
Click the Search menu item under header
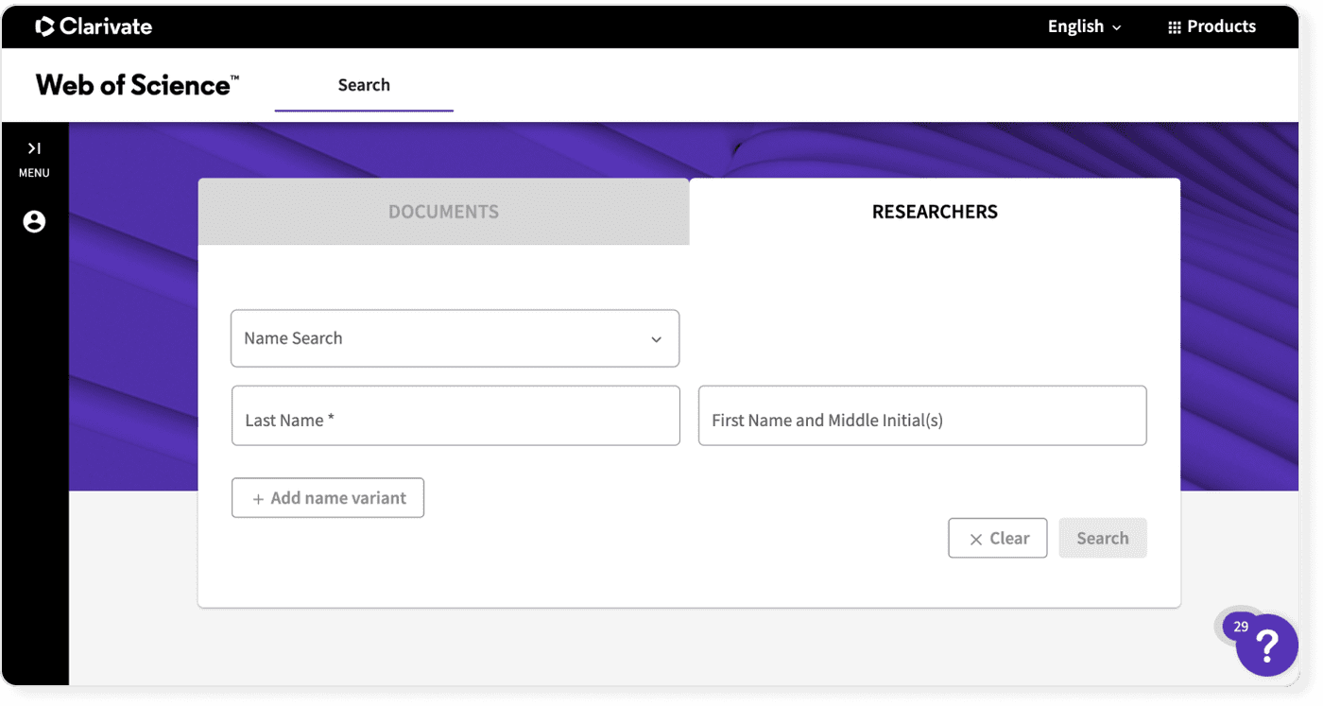click(x=364, y=85)
